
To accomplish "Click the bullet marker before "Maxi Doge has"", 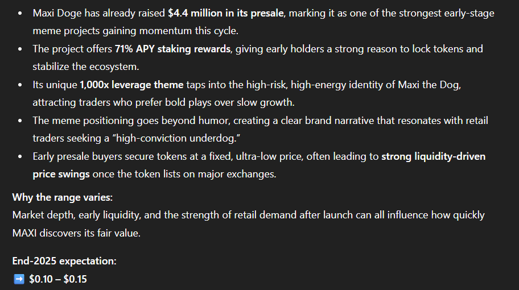I will [21, 13].
